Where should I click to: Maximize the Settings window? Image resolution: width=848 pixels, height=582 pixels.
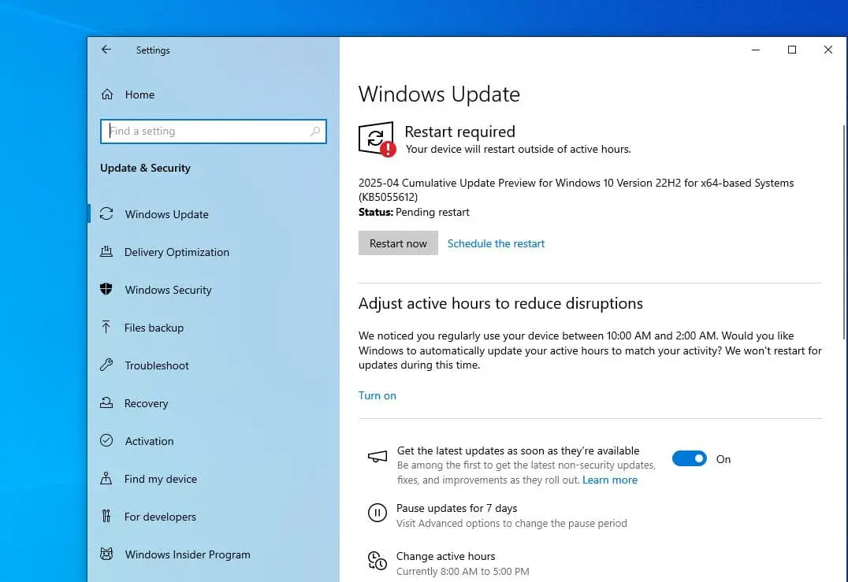pos(792,50)
